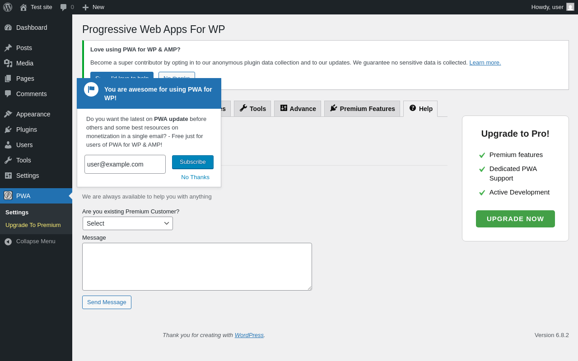
Task: Open the sidebar Comments menu
Action: [36, 94]
